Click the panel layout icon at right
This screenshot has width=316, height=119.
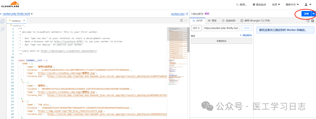[x=308, y=21]
